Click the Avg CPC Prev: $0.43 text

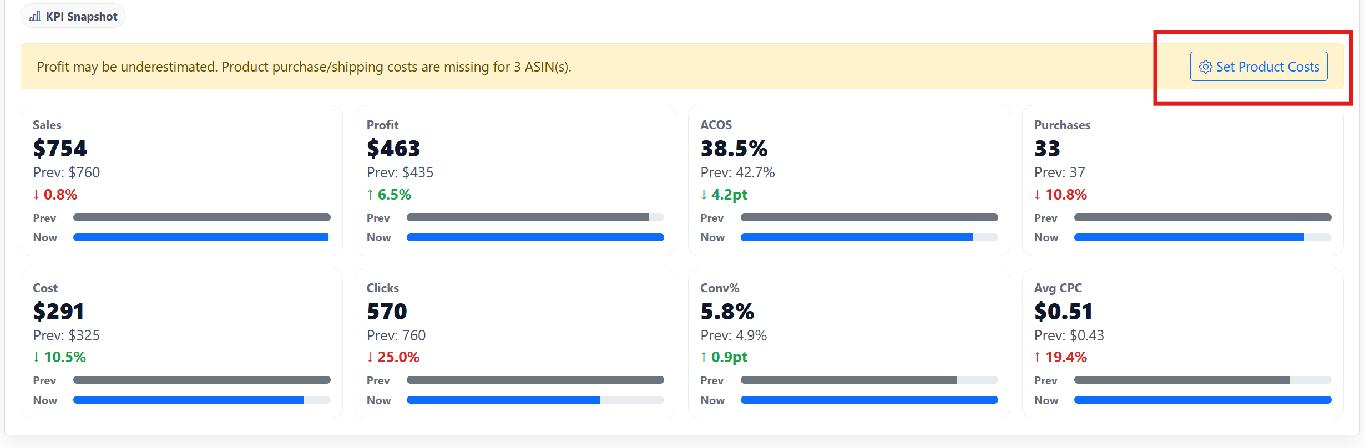(1069, 335)
